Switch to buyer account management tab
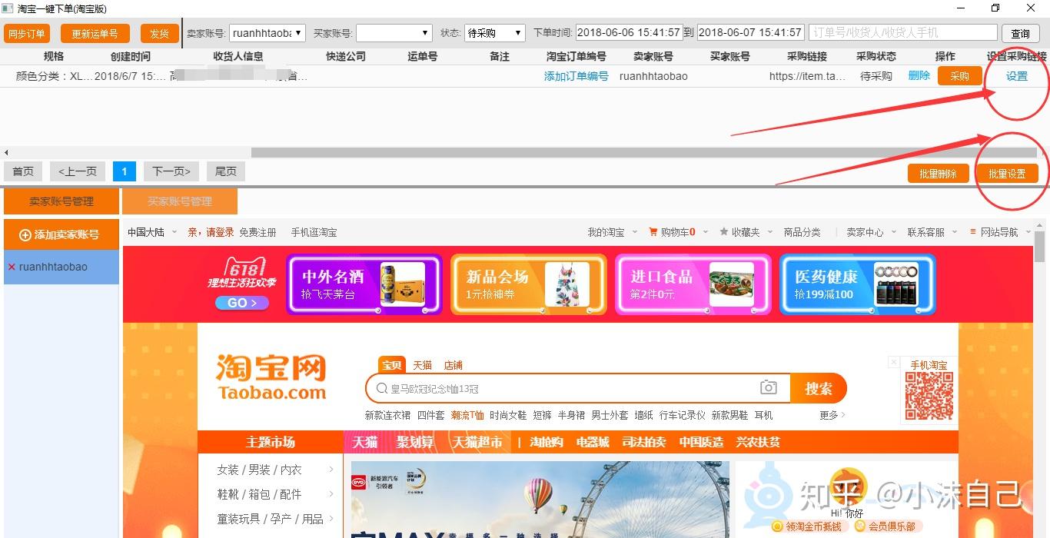1050x538 pixels. point(180,201)
